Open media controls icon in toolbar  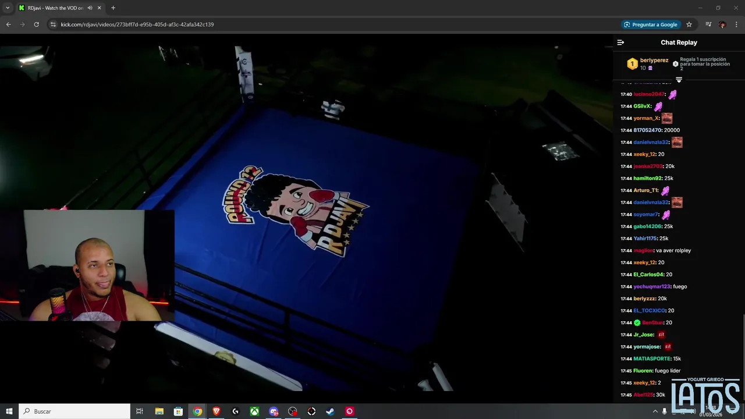coord(708,24)
